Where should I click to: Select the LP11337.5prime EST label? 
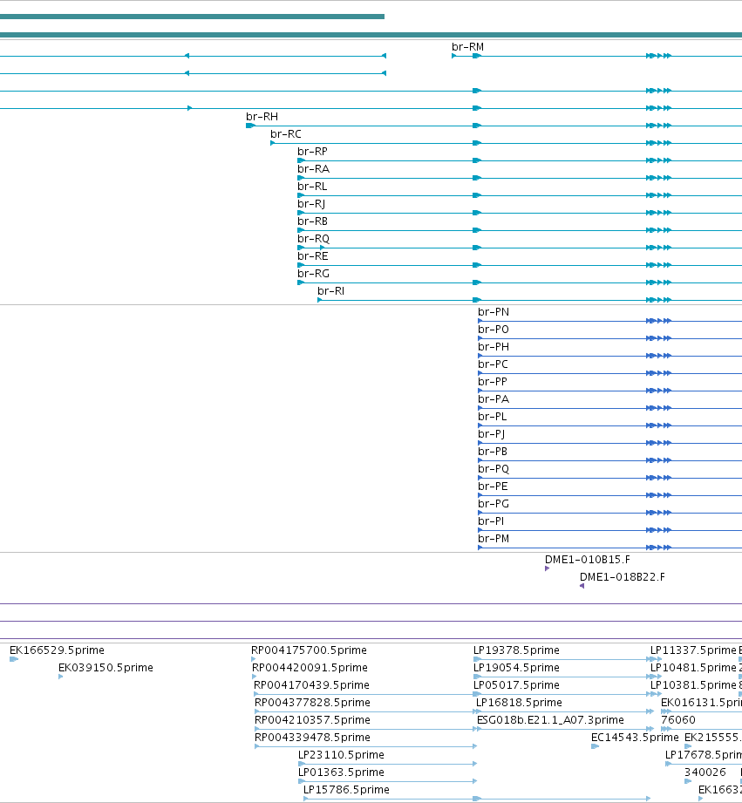pyautogui.click(x=693, y=650)
